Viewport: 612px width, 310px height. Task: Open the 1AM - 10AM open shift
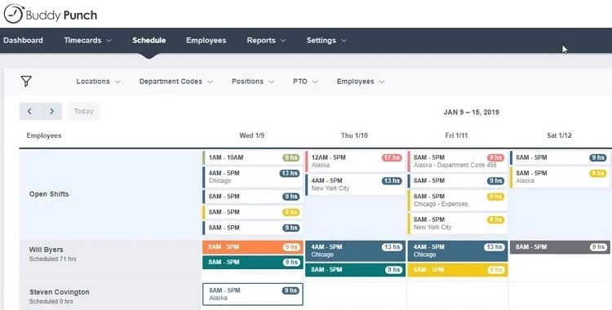click(x=252, y=157)
